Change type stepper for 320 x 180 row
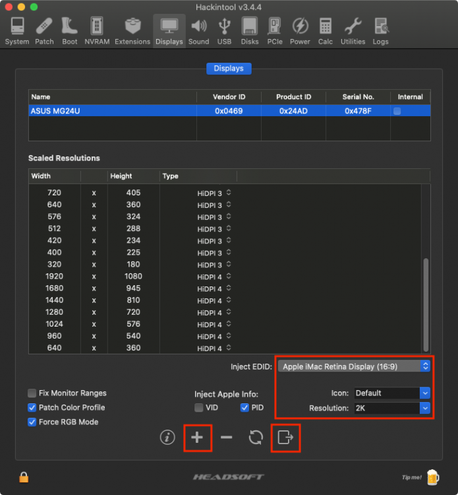Screen dimensions: 458x495 point(229,264)
